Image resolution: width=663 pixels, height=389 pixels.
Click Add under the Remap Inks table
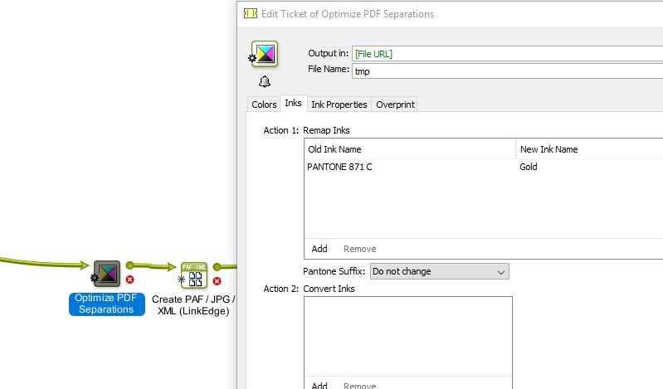(319, 249)
